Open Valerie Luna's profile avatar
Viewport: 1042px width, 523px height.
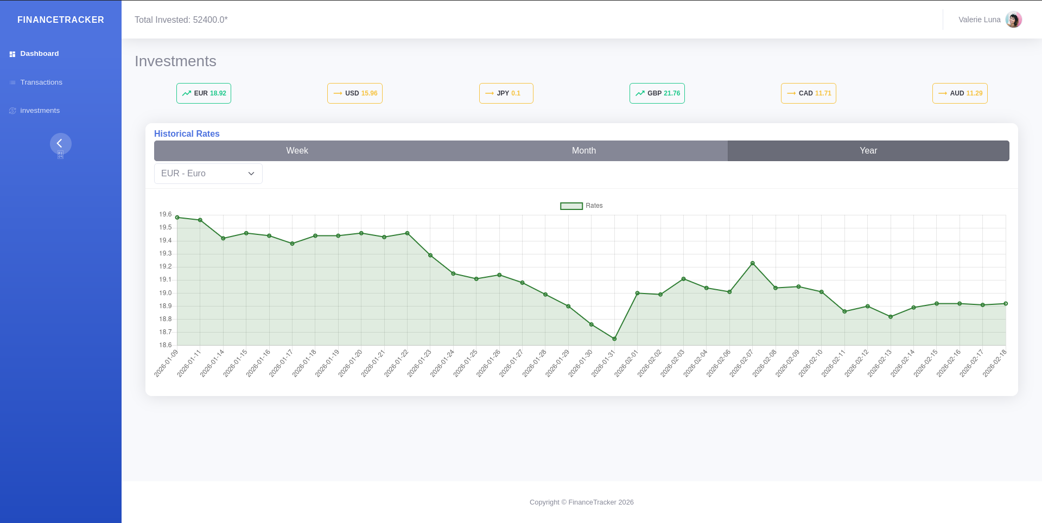[x=1013, y=20]
